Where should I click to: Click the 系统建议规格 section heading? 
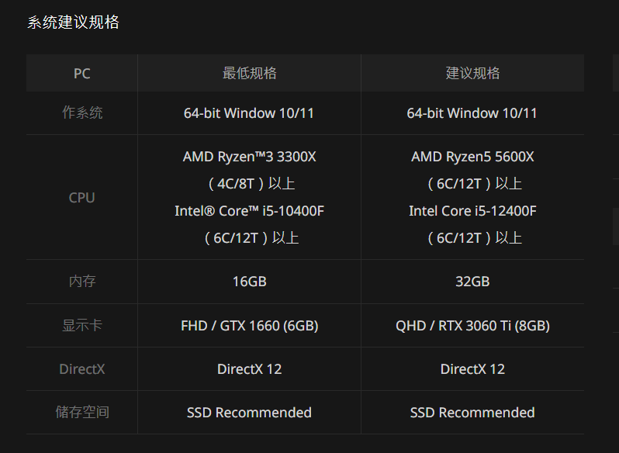[74, 22]
